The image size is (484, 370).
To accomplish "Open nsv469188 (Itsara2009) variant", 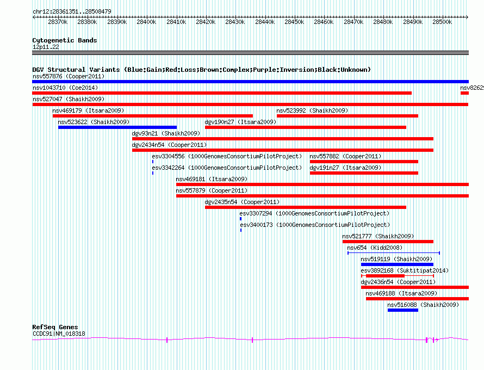I will point(401,293).
